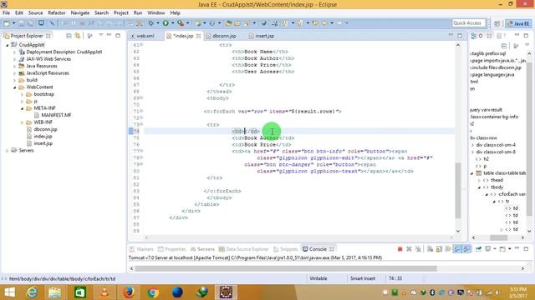Open Firefox from the taskbar

point(128,292)
